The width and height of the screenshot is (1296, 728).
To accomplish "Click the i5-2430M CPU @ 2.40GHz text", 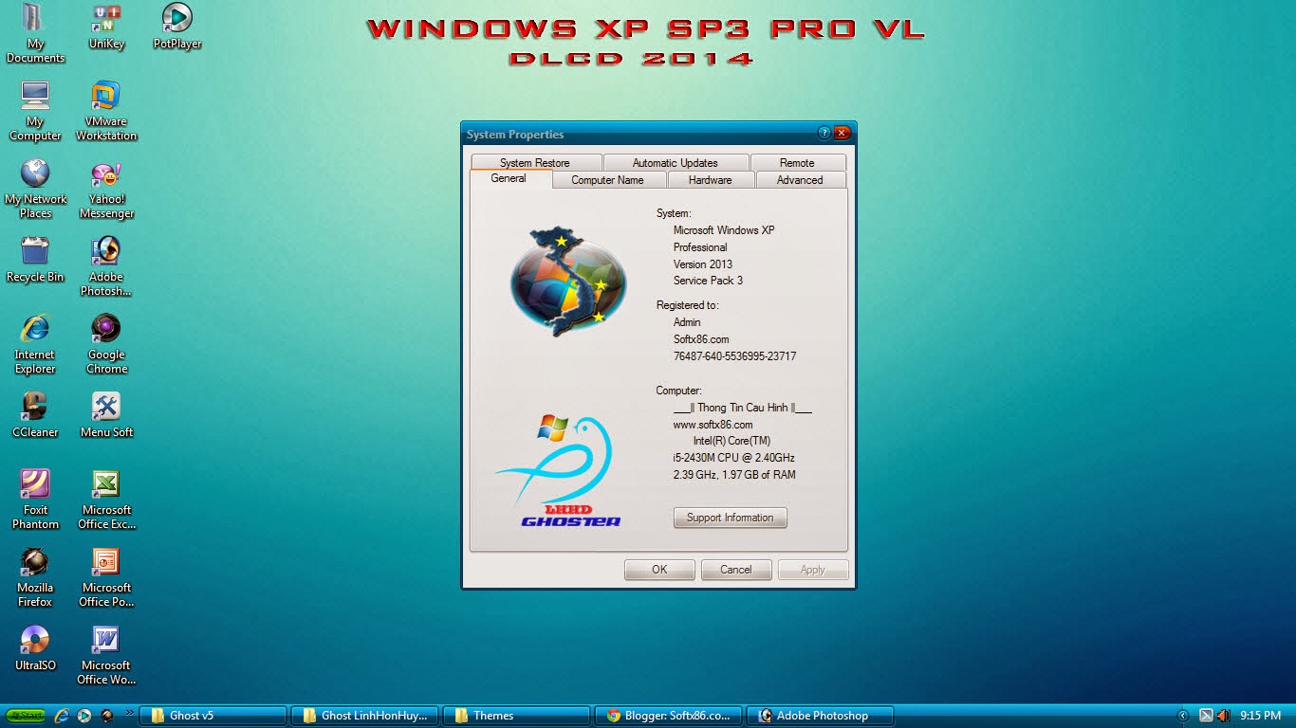I will point(733,458).
